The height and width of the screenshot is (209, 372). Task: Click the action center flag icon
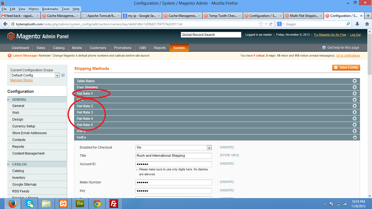(331, 204)
